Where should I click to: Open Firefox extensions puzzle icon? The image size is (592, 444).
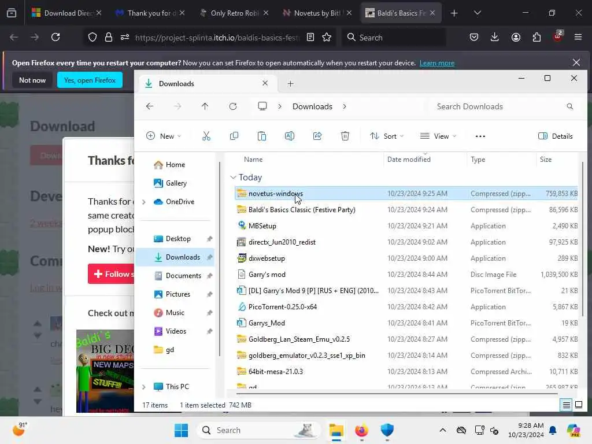pos(536,37)
